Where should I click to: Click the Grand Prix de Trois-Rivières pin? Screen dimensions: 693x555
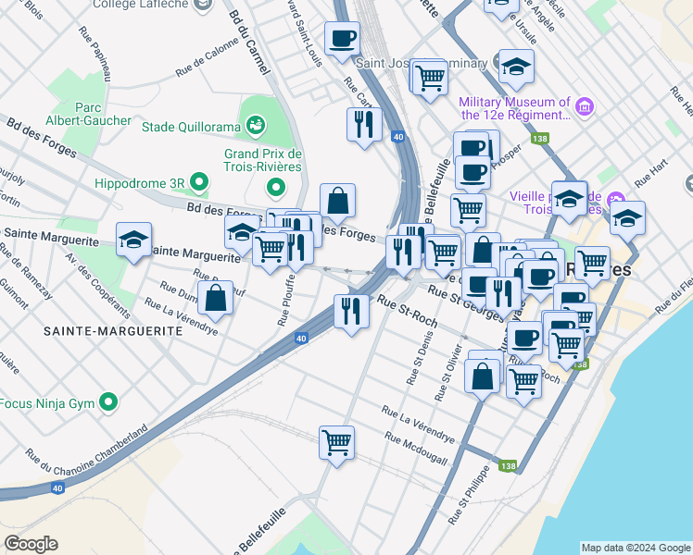pyautogui.click(x=276, y=187)
